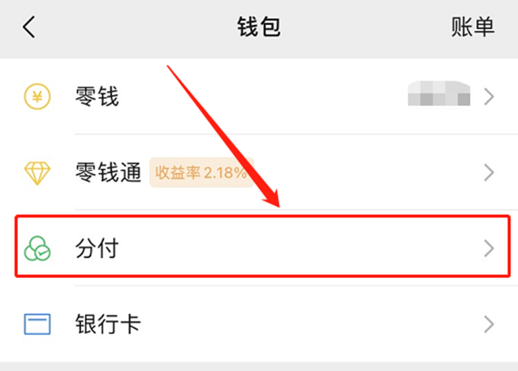Click the empty space in 银行卡 row

(311, 324)
